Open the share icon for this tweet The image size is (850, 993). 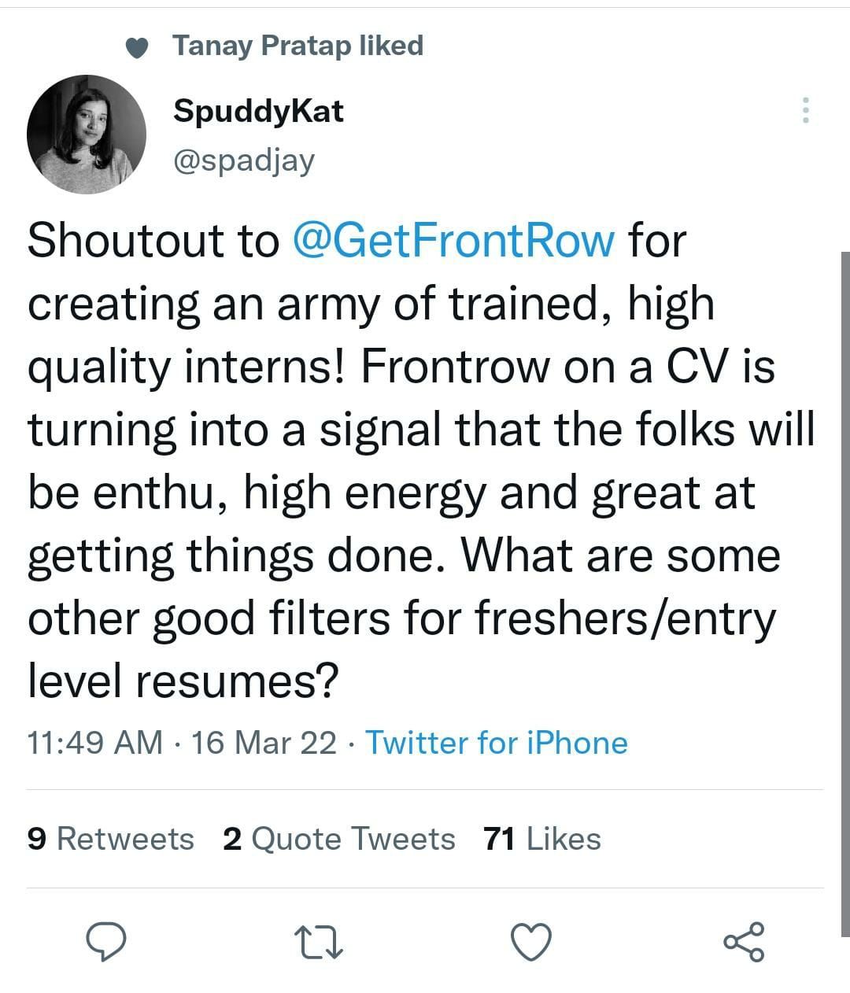pos(744,941)
